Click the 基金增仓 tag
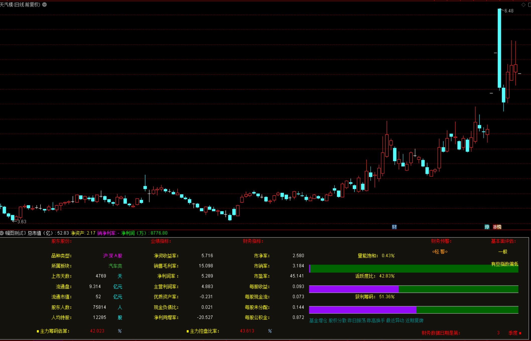 tap(318, 320)
